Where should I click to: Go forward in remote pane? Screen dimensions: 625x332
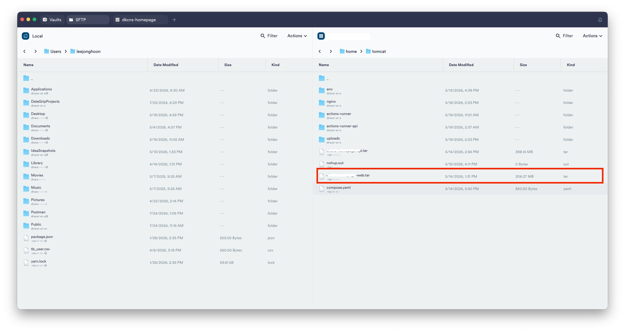coord(331,51)
